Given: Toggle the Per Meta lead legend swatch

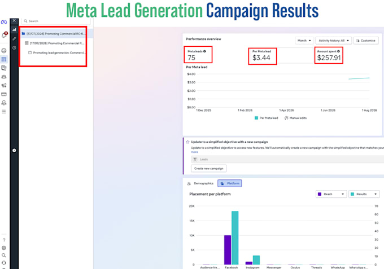Looking at the screenshot, I should click(x=256, y=118).
